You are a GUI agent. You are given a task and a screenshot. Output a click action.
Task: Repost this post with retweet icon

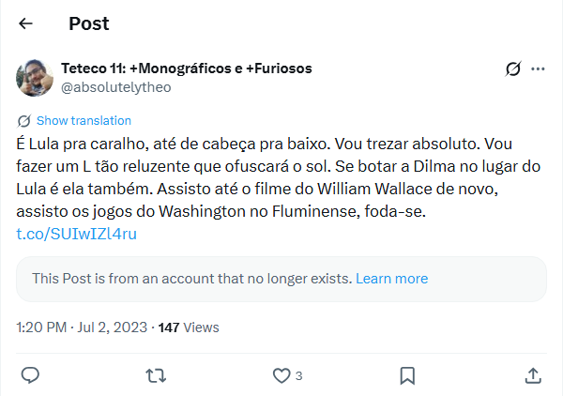[x=156, y=375]
